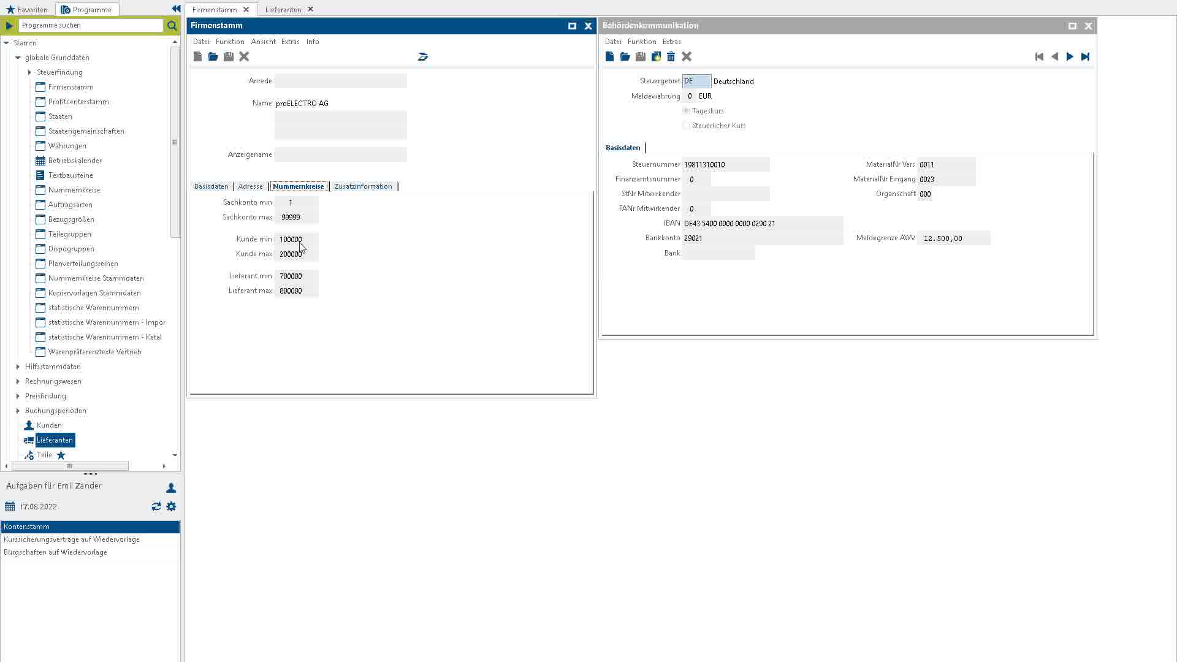This screenshot has height=662, width=1177.
Task: Click the cancel X icon in Behördenkommunikation toolbar
Action: coord(687,56)
